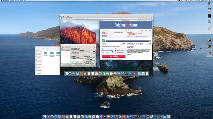Click the globe viewer icon in FAHControl window

click(94, 52)
